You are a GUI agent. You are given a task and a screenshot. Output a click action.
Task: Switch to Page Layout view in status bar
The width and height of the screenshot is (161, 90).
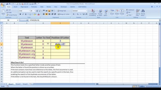click(136, 86)
